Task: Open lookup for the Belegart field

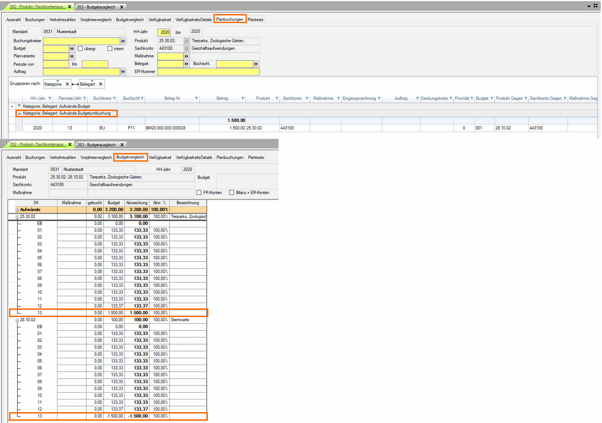Action: tap(186, 64)
